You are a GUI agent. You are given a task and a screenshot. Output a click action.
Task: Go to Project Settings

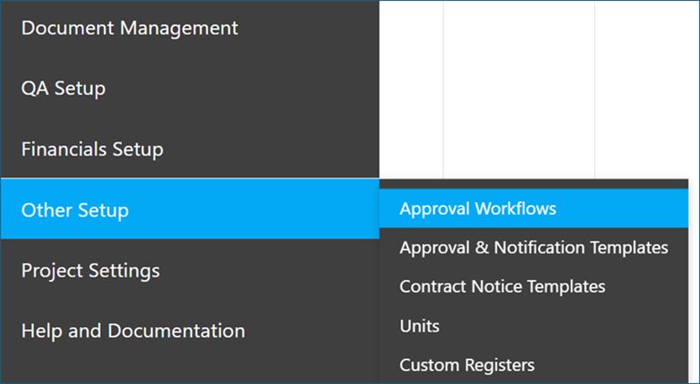(x=91, y=271)
